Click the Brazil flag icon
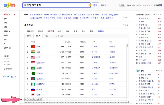The width and height of the screenshot is (164, 105). click(33, 68)
